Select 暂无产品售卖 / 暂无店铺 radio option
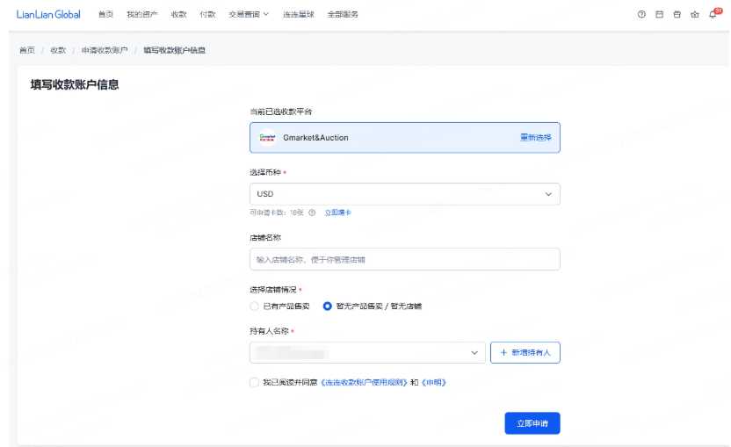Viewport: 731px width, 447px height. click(x=327, y=306)
